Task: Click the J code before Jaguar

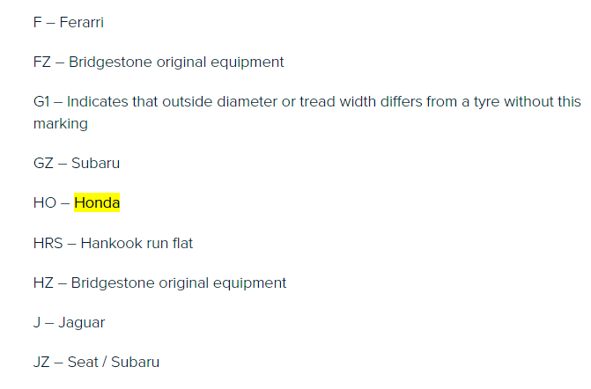Action: click(x=37, y=323)
